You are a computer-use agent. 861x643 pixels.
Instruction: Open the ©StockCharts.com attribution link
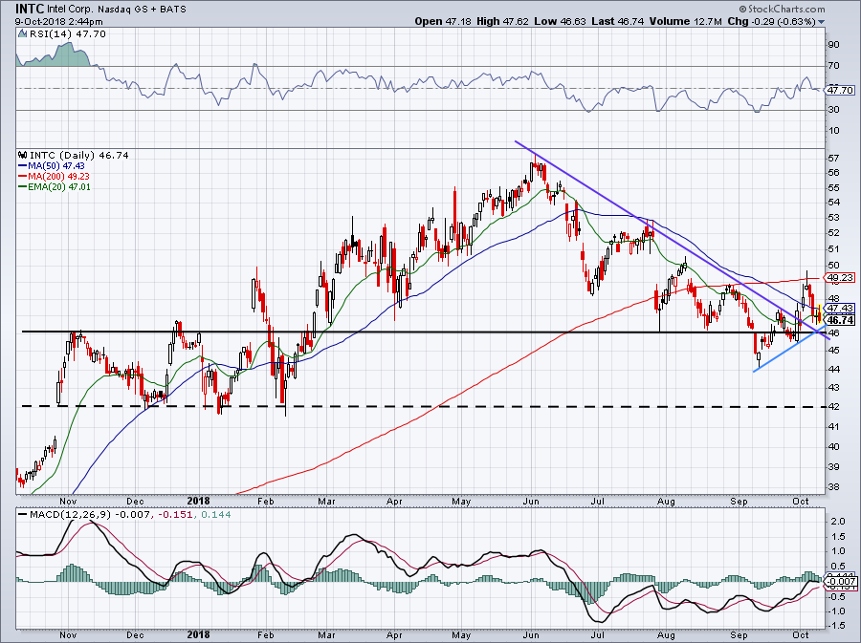[x=782, y=9]
